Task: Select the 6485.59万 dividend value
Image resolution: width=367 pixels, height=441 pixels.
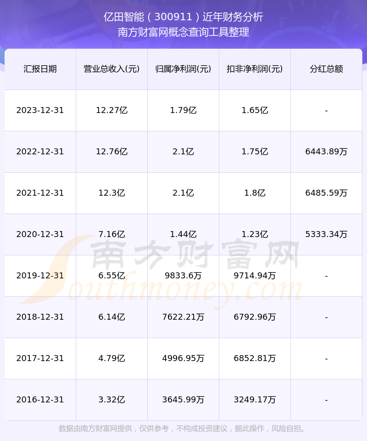Action: pyautogui.click(x=326, y=193)
